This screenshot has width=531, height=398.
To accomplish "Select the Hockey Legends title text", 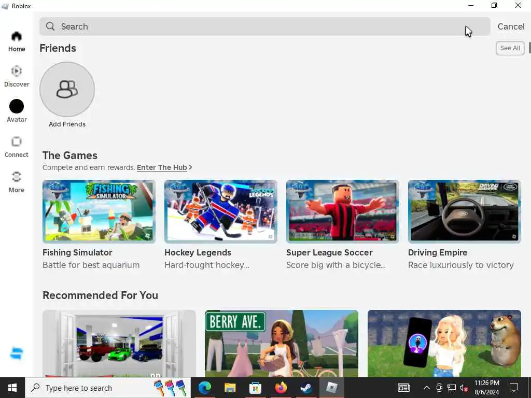I will tap(198, 252).
